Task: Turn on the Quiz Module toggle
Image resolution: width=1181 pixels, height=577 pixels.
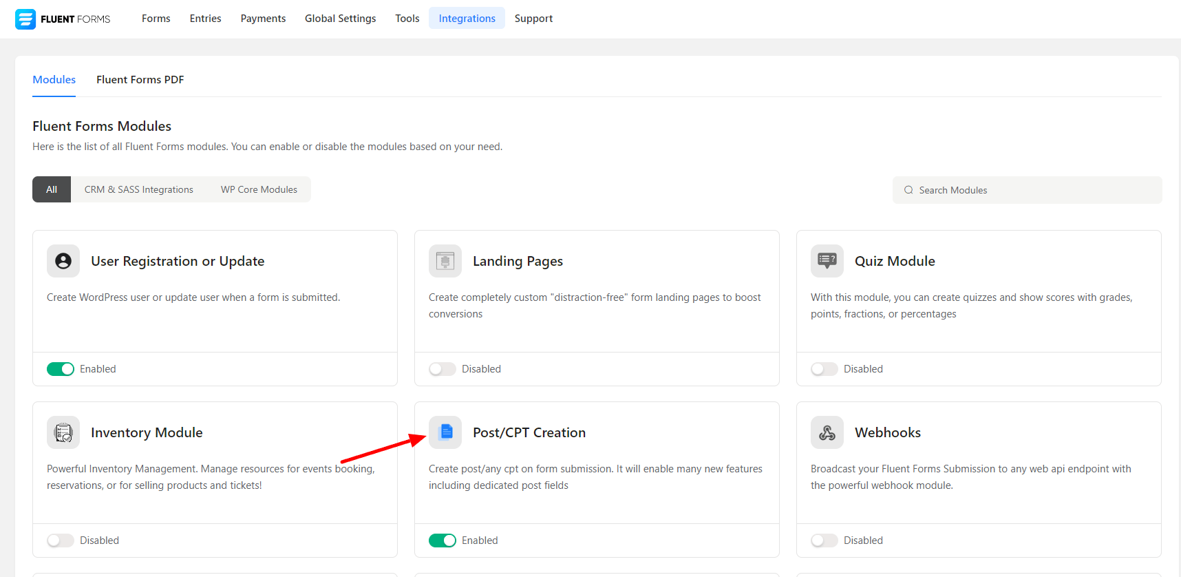Action: (824, 369)
